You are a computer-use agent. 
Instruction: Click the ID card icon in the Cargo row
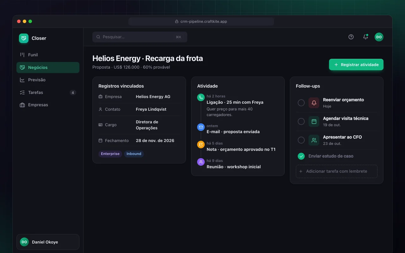pyautogui.click(x=101, y=125)
